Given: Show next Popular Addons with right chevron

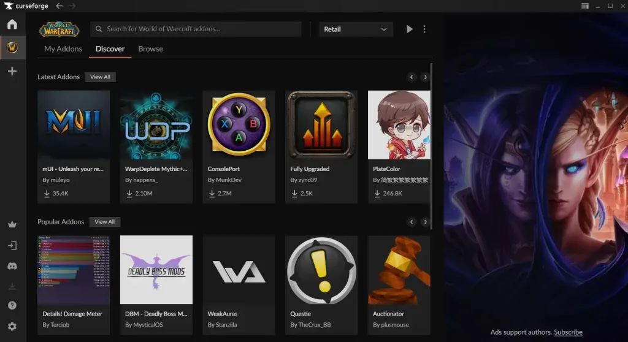Looking at the screenshot, I should tap(425, 222).
